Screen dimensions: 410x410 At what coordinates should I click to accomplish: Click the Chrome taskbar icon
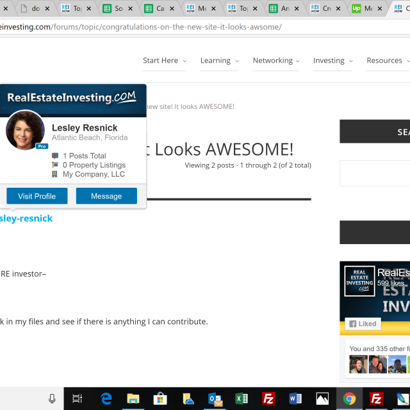349,398
